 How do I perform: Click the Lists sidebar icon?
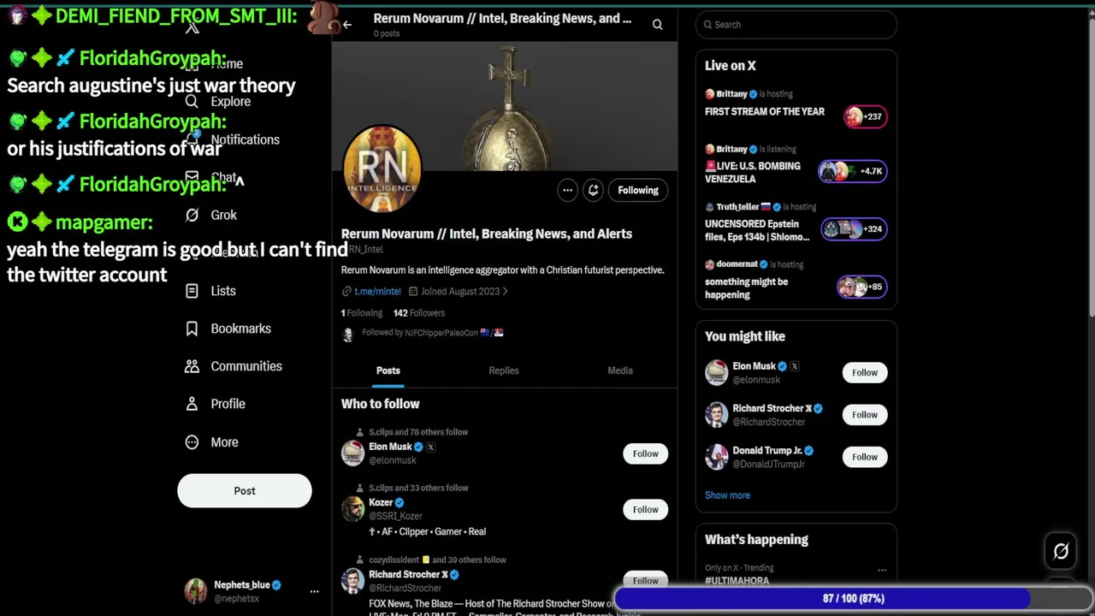[192, 291]
